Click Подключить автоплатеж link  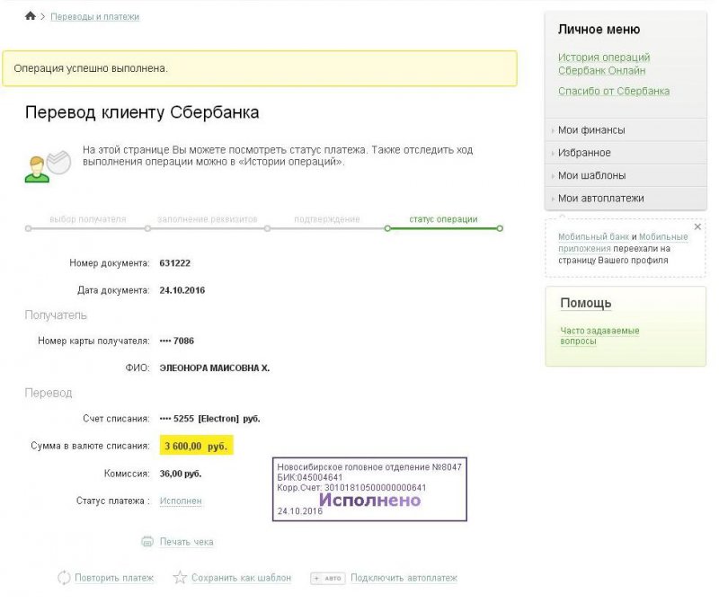click(x=404, y=578)
